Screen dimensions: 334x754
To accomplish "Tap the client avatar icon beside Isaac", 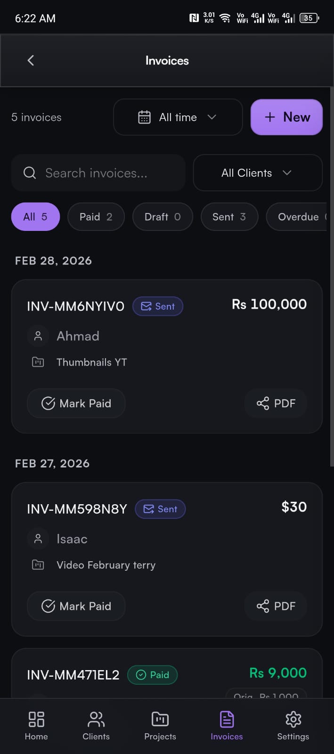I will pyautogui.click(x=38, y=539).
